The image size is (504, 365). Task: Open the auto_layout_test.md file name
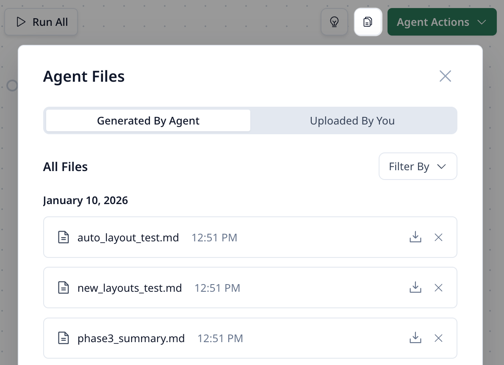128,238
